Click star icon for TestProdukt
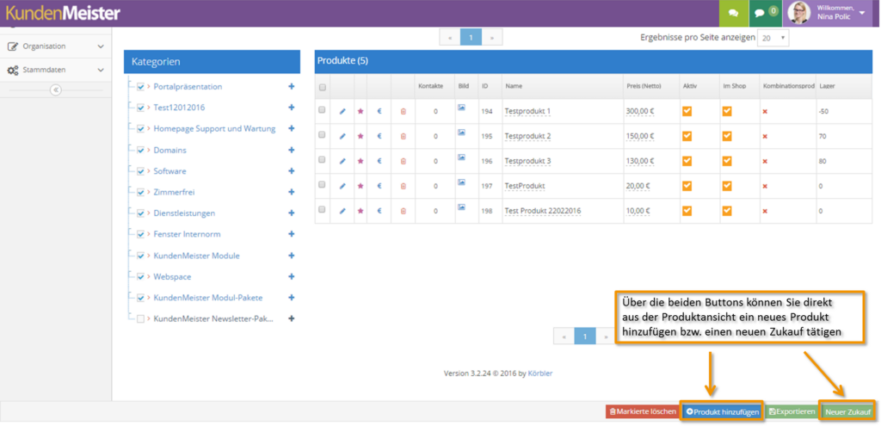Image resolution: width=881 pixels, height=426 pixels. coord(360,186)
